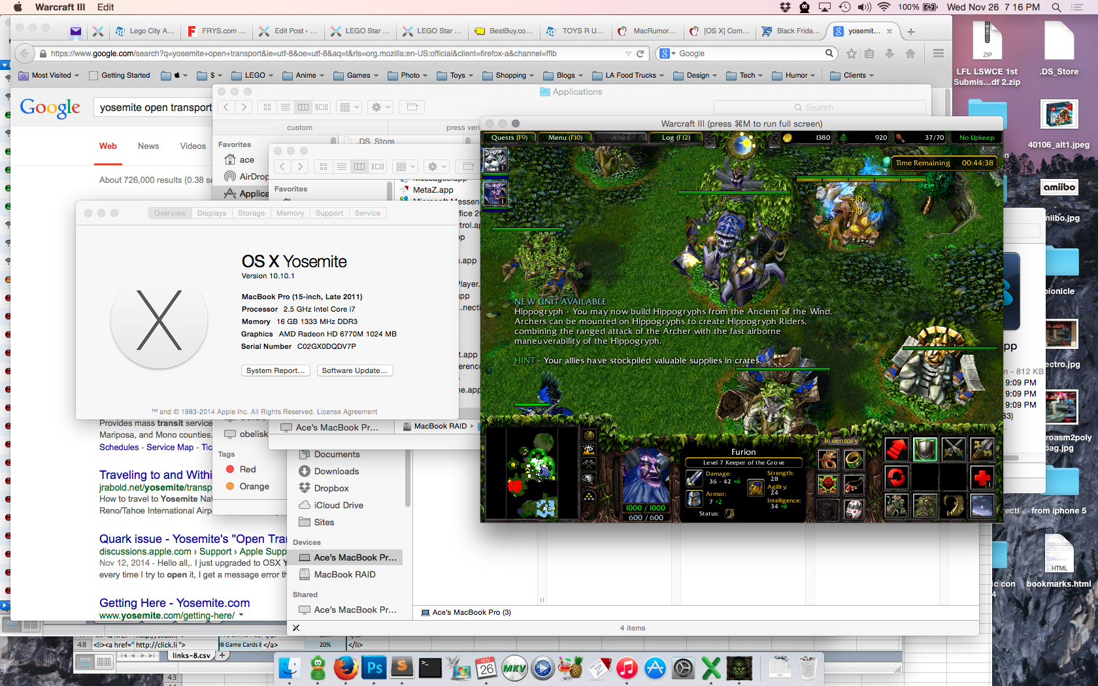Open the Firefox downloads arrow icon
Screen dimensions: 1098x686
click(889, 54)
